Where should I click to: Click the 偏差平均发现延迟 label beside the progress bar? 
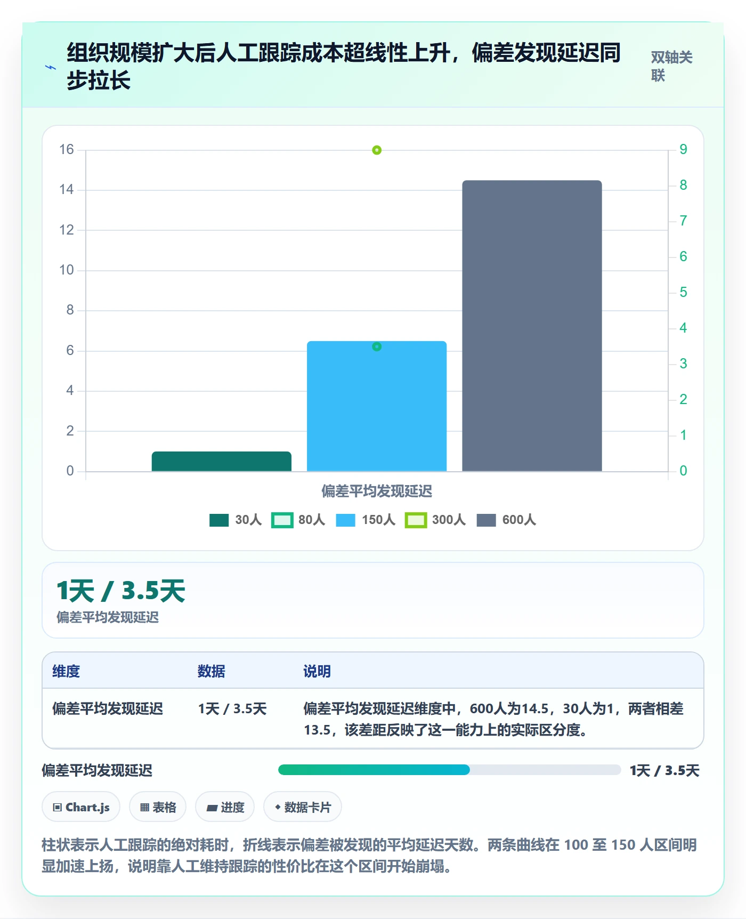97,770
